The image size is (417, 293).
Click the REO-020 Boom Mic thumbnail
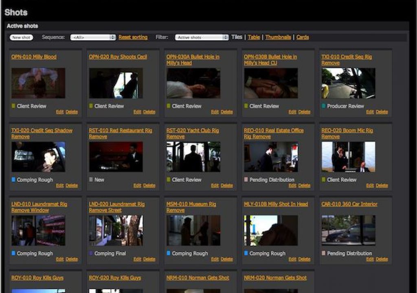349,157
